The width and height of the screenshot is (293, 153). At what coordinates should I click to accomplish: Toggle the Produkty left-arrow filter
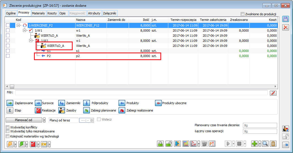click(x=122, y=103)
